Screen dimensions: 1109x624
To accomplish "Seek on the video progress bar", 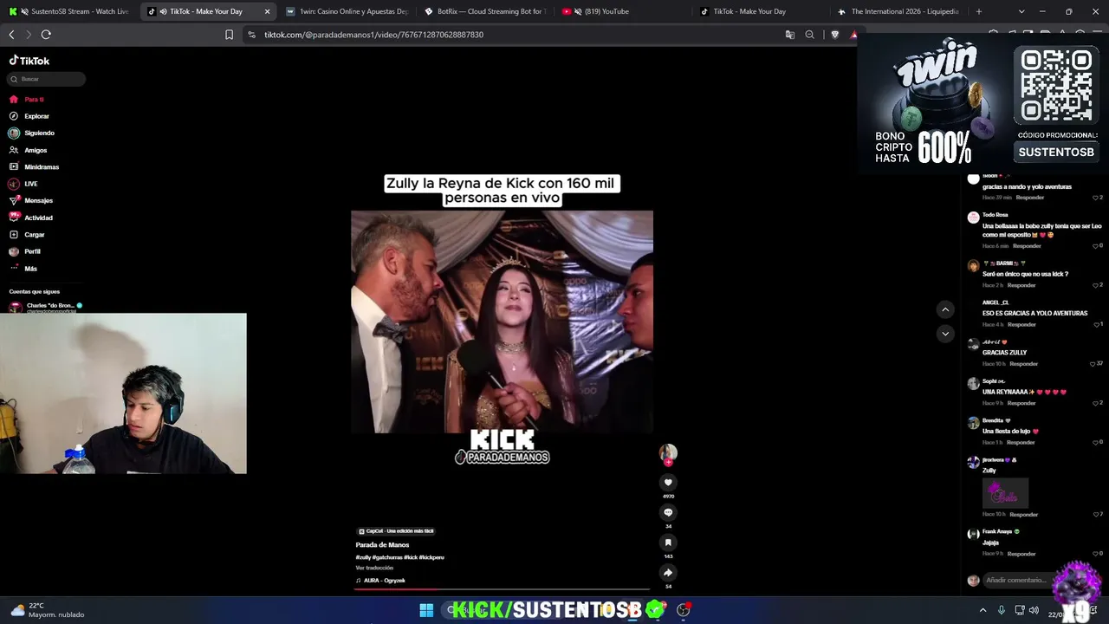I will (x=502, y=588).
